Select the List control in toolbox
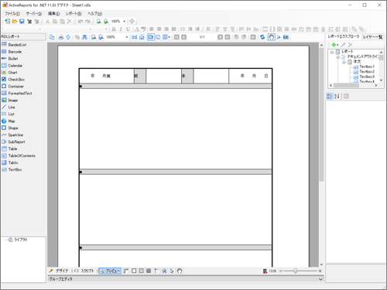The width and height of the screenshot is (387, 290). (8, 114)
